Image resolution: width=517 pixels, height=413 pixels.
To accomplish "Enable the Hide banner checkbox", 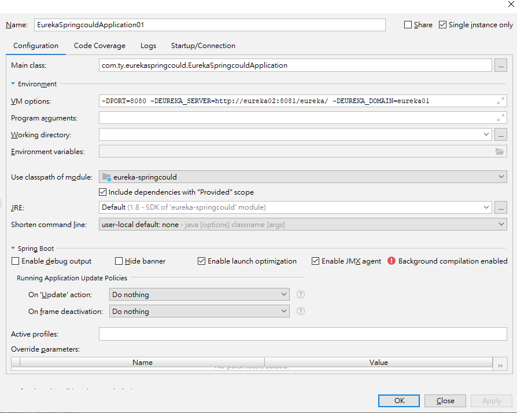I will (x=119, y=261).
